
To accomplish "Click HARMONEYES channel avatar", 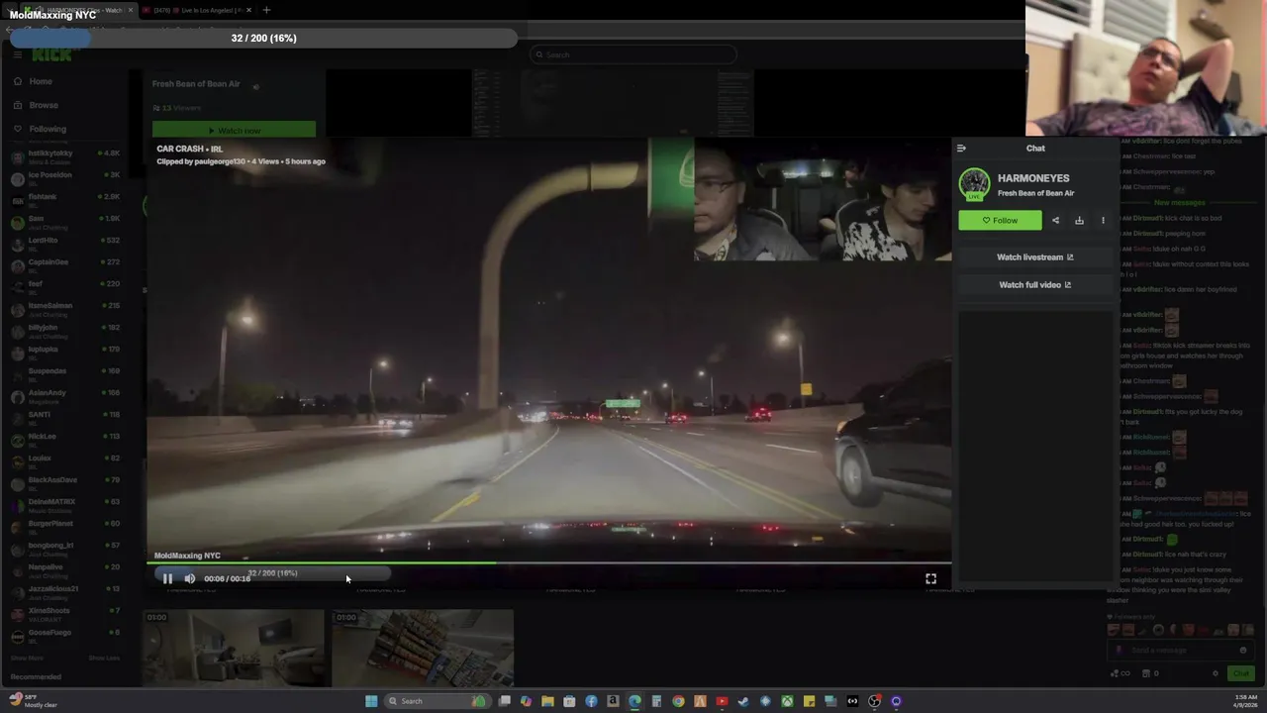I will pyautogui.click(x=974, y=184).
